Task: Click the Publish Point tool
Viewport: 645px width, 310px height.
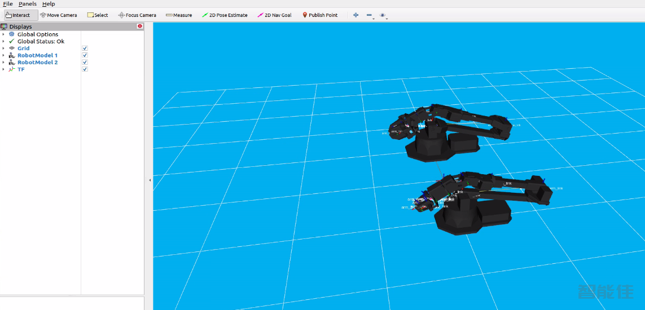Action: click(319, 15)
